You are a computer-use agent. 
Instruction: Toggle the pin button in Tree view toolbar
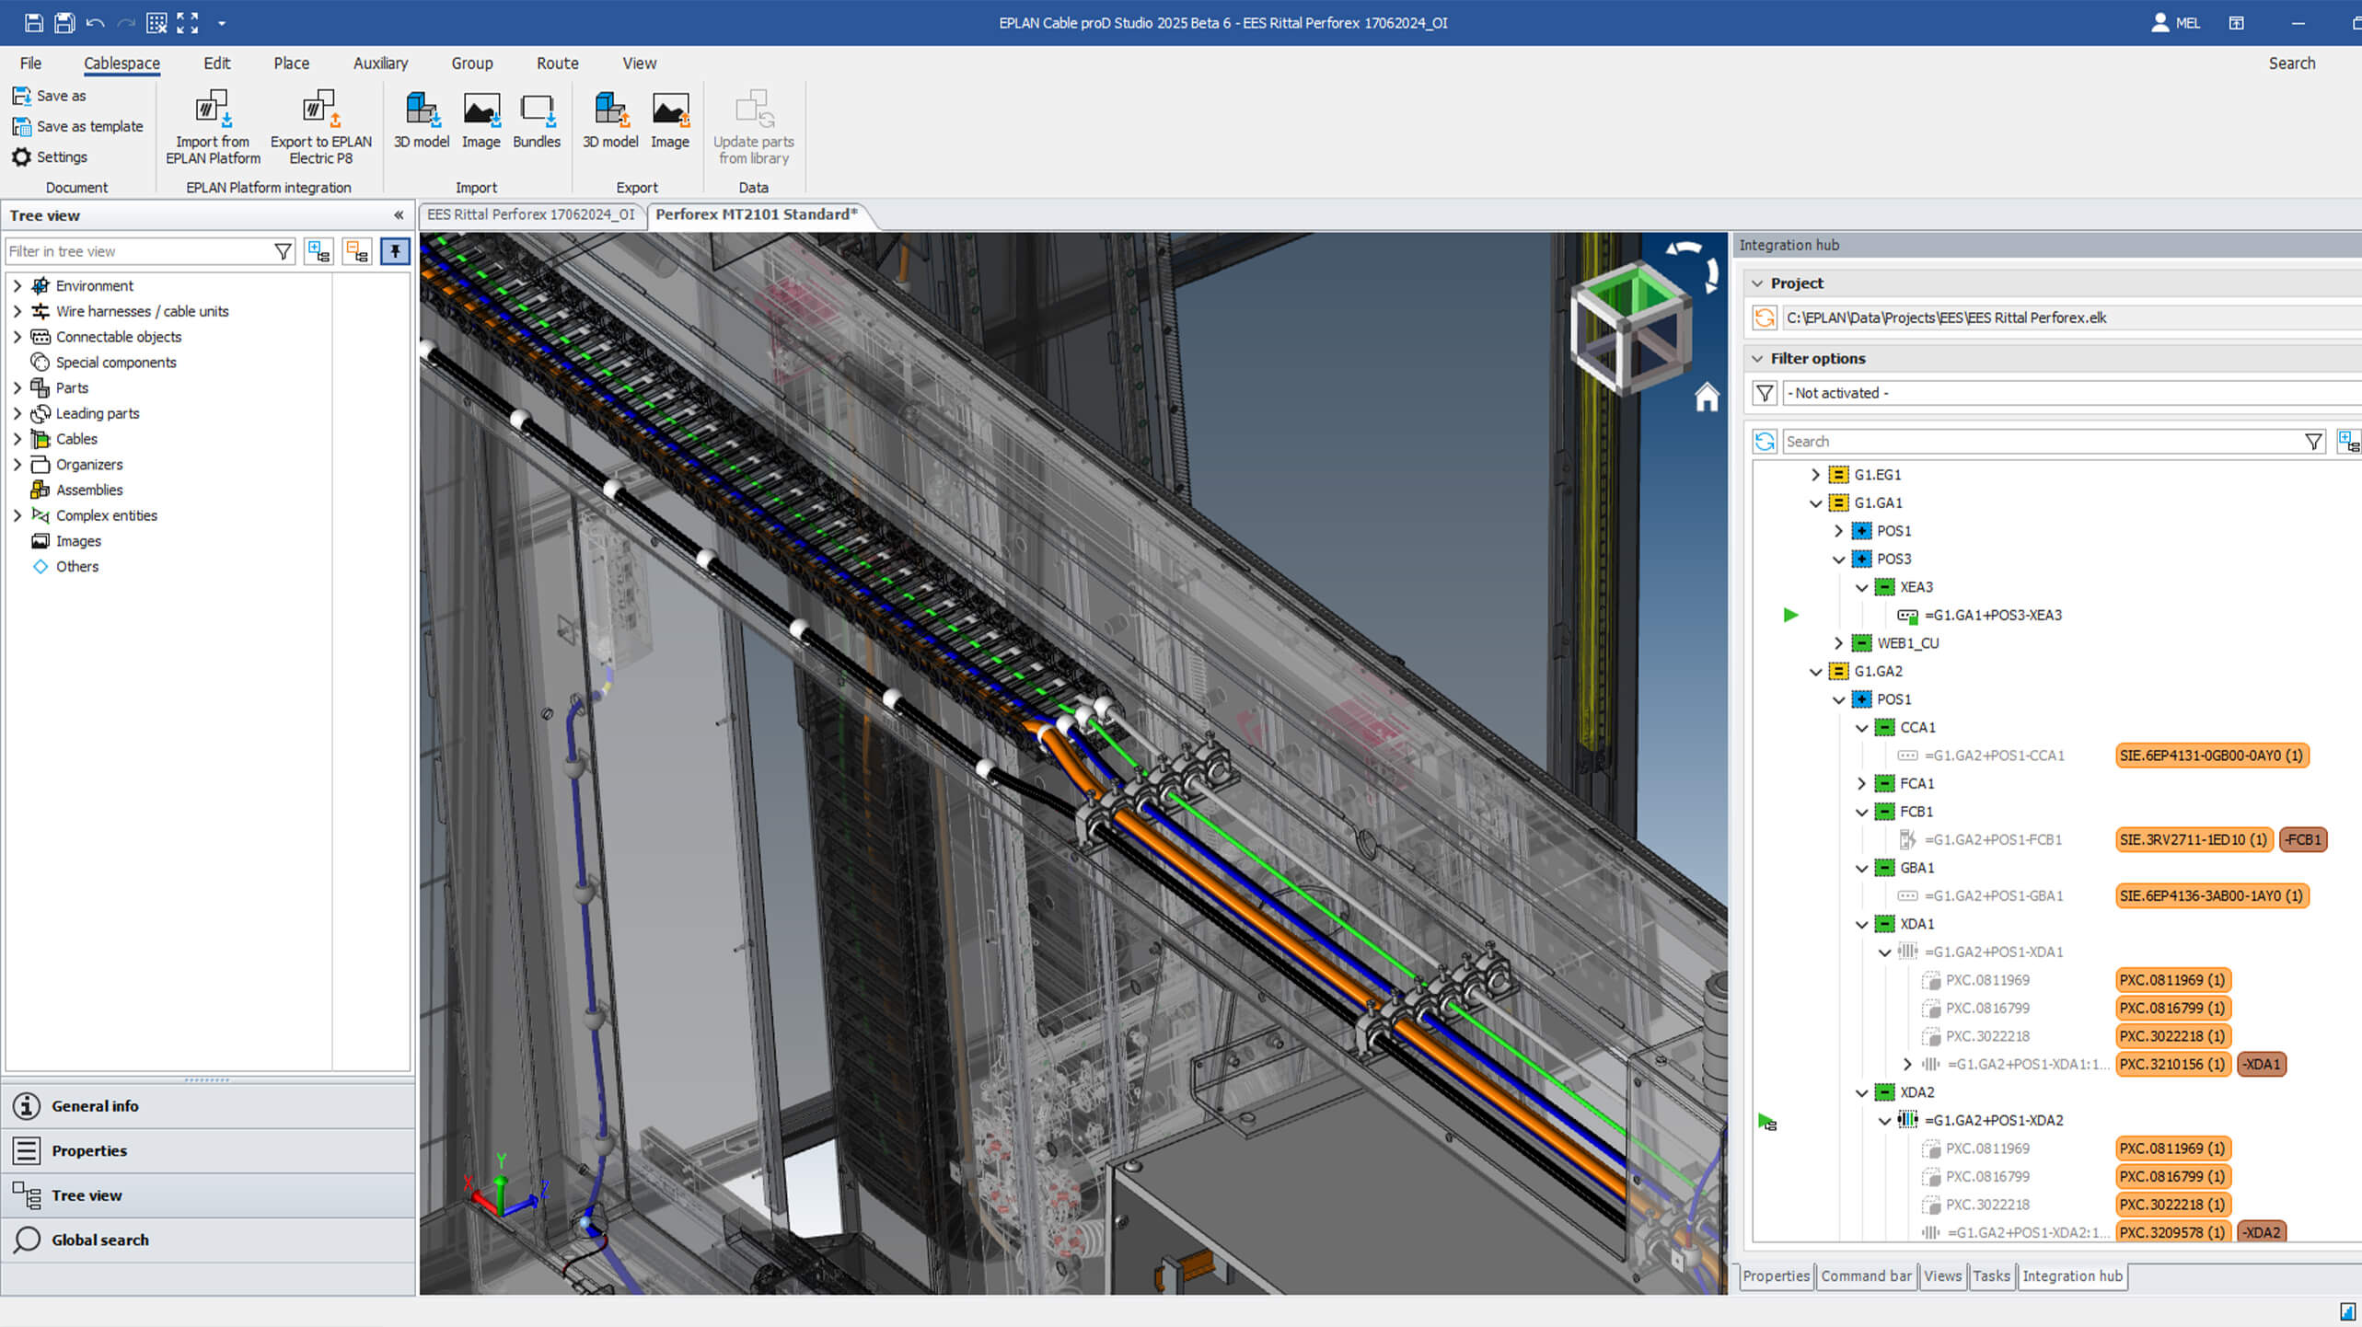[x=395, y=251]
